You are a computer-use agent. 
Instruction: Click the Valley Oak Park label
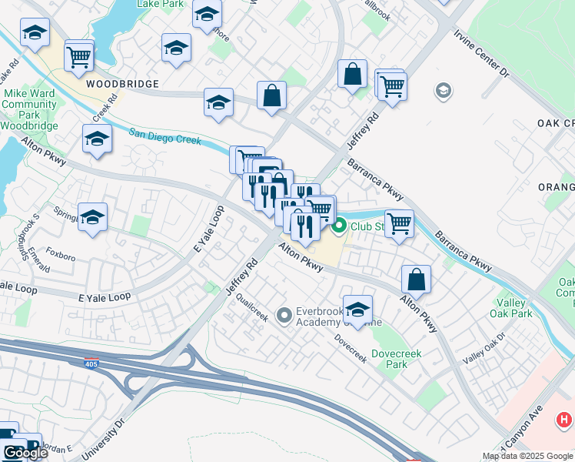pos(511,308)
